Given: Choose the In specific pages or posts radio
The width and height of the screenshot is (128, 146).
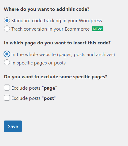Looking at the screenshot, I should tap(7, 62).
